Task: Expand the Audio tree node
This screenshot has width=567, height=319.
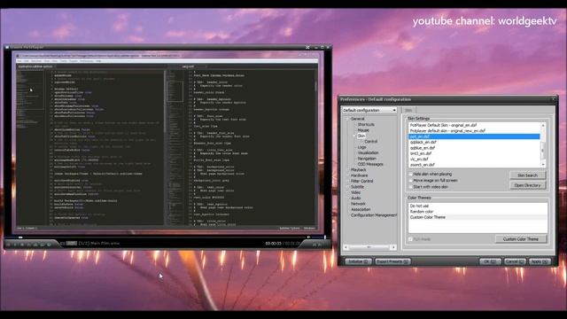Action: [x=348, y=198]
